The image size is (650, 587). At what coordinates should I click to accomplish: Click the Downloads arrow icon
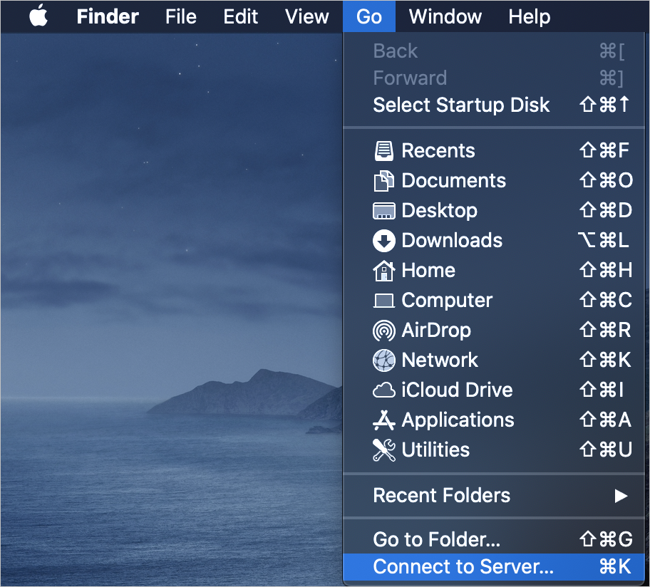[x=384, y=241]
